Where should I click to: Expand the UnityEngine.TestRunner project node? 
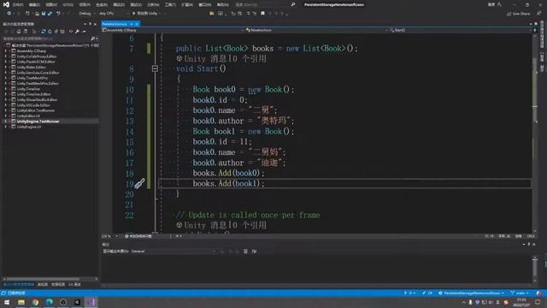[6, 121]
